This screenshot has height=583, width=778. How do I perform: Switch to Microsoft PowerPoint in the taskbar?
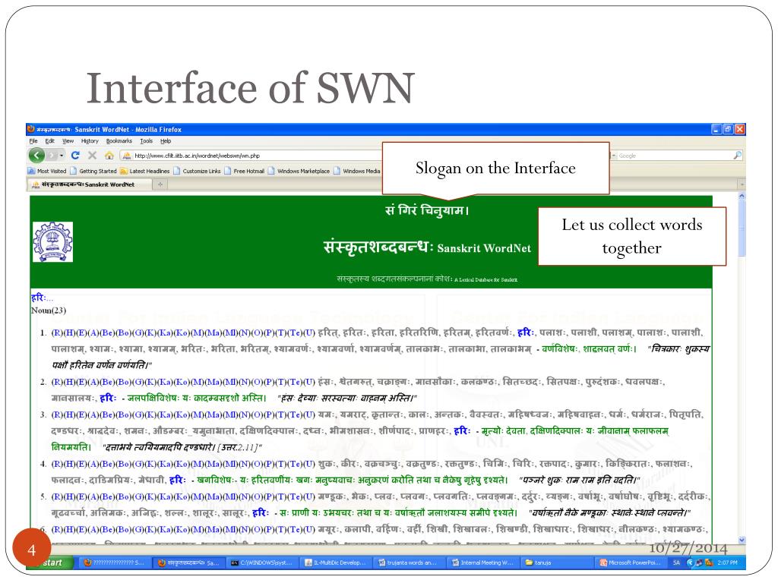coord(630,563)
